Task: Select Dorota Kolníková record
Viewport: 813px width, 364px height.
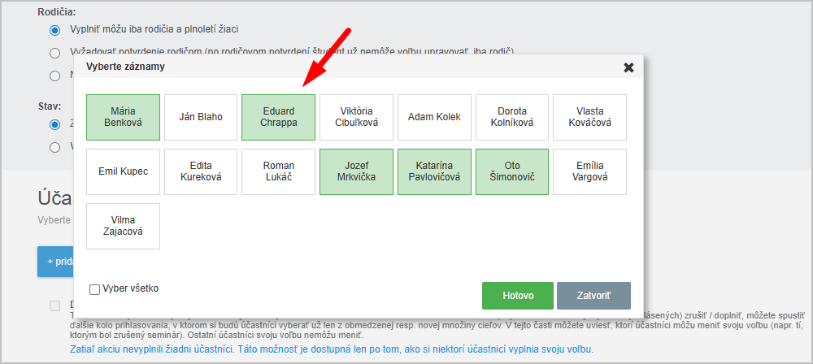Action: pyautogui.click(x=511, y=117)
